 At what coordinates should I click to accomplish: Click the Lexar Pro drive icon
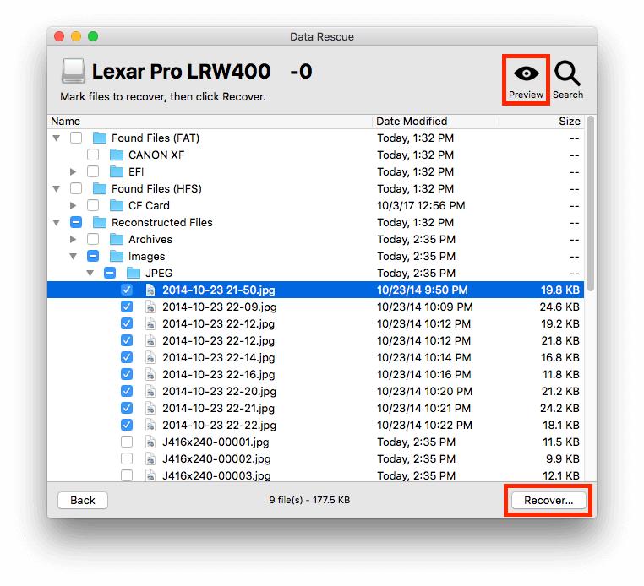point(74,71)
